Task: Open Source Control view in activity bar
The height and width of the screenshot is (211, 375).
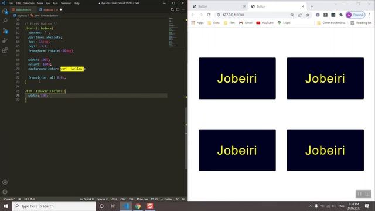Action: coord(5,30)
